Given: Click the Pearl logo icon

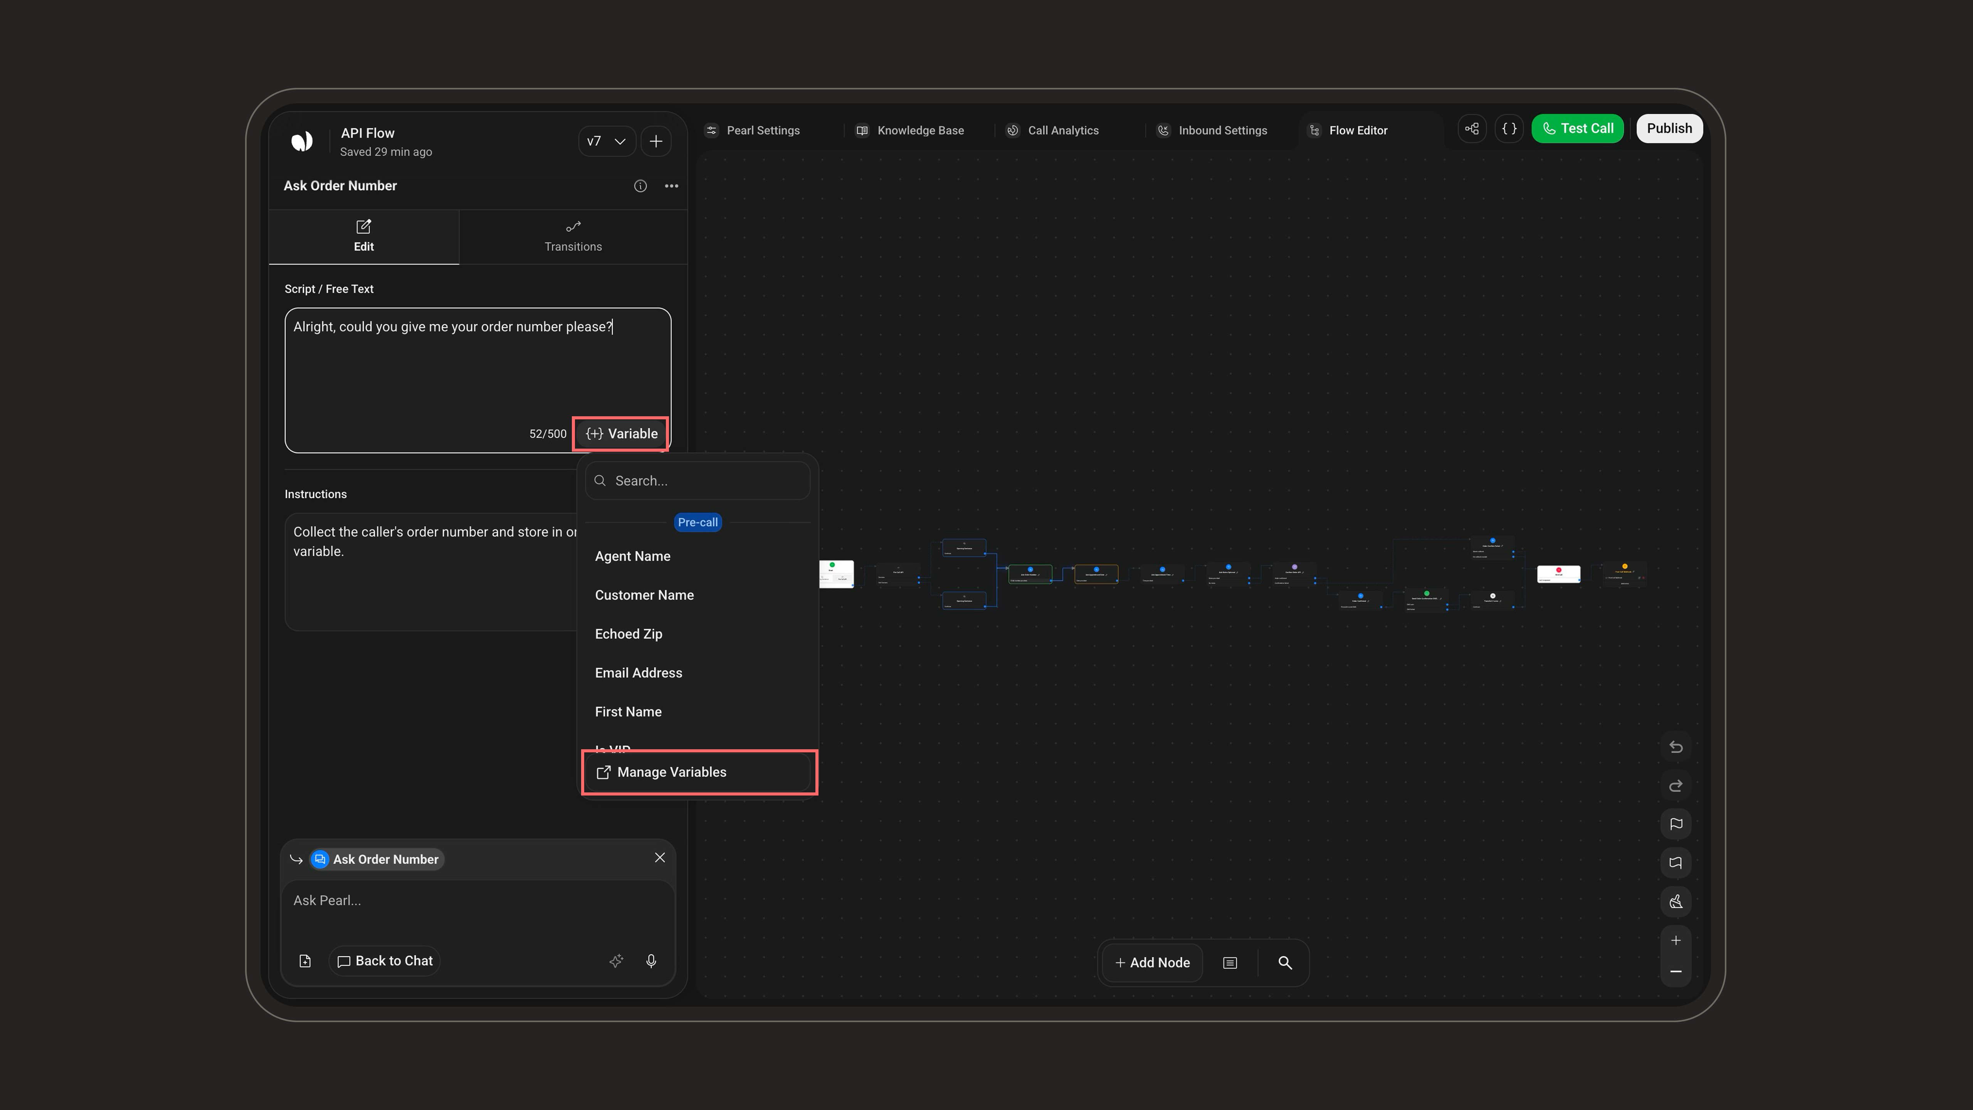Looking at the screenshot, I should tap(302, 141).
